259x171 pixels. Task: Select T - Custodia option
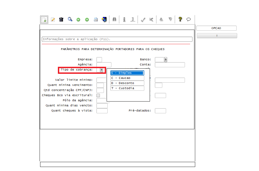(127, 88)
